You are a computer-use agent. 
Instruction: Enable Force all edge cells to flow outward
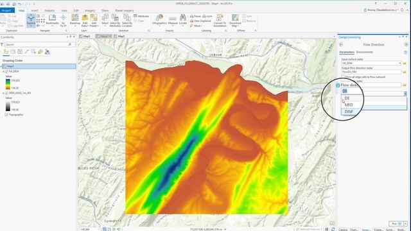[x=343, y=77]
